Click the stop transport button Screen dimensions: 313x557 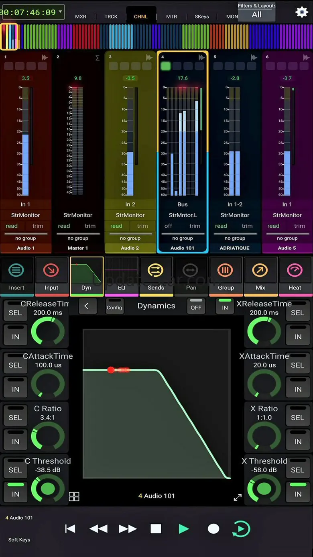pos(156,529)
